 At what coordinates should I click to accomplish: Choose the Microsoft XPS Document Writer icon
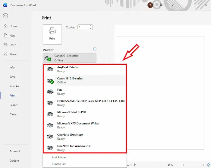[50, 125]
